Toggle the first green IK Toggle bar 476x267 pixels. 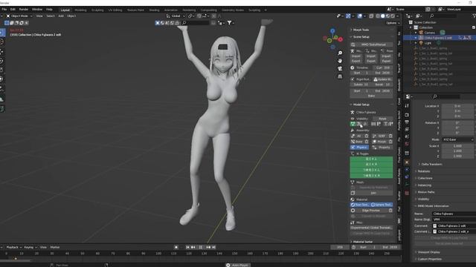[x=371, y=159]
